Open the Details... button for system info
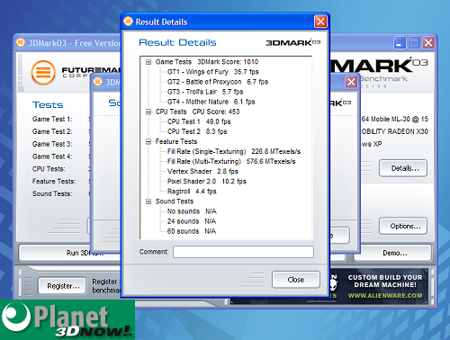 coord(403,168)
